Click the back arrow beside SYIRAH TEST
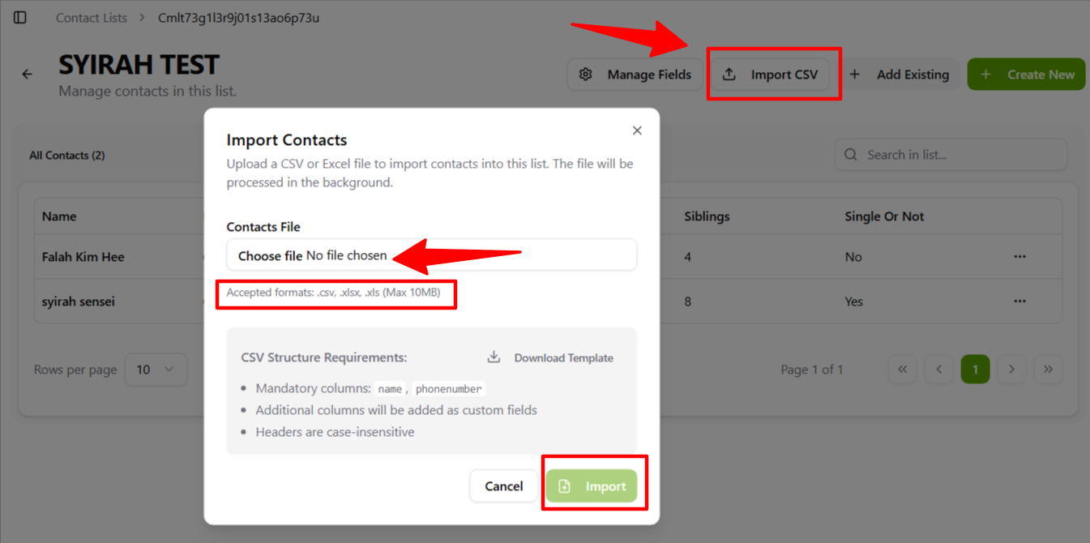Viewport: 1090px width, 543px height. click(28, 75)
